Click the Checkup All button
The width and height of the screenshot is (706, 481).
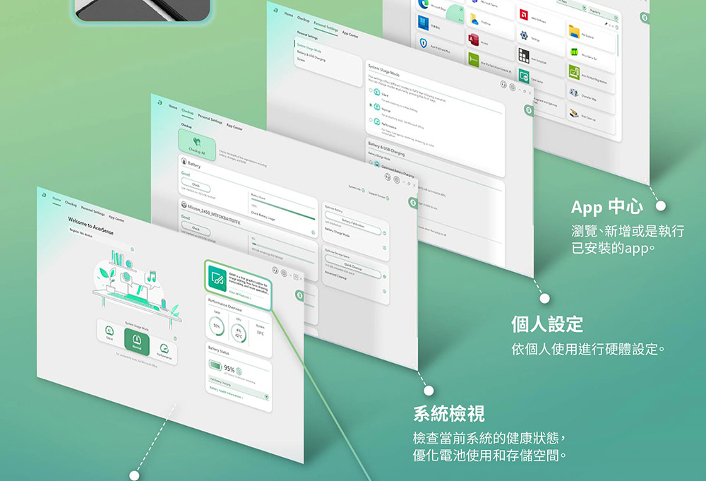[x=197, y=145]
